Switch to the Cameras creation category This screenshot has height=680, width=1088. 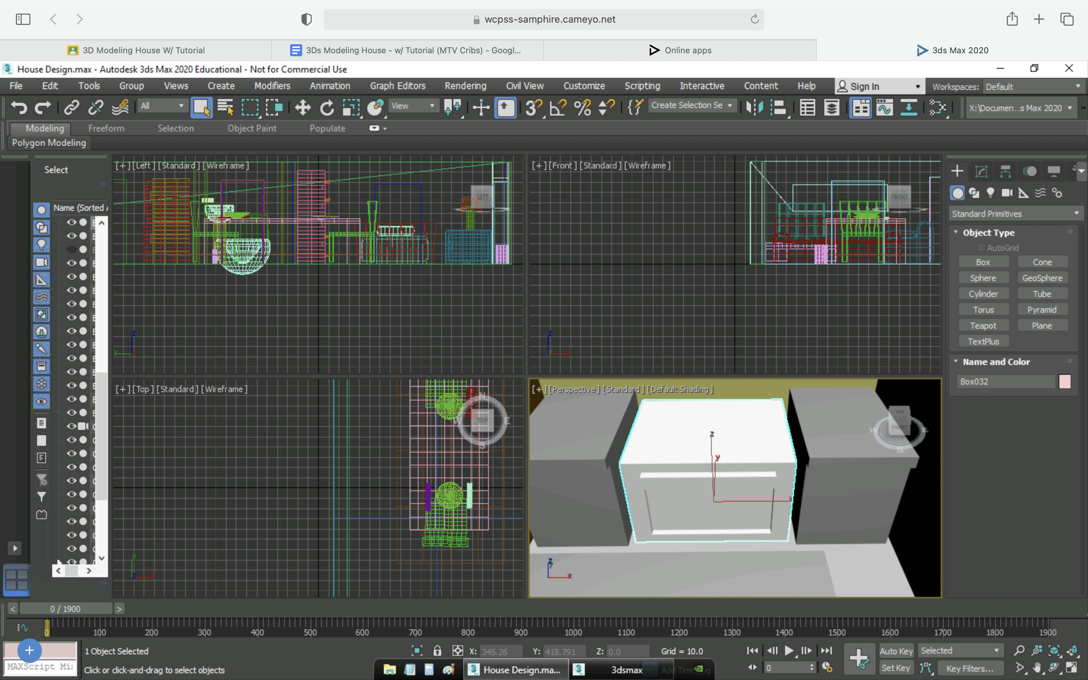[x=1007, y=193]
